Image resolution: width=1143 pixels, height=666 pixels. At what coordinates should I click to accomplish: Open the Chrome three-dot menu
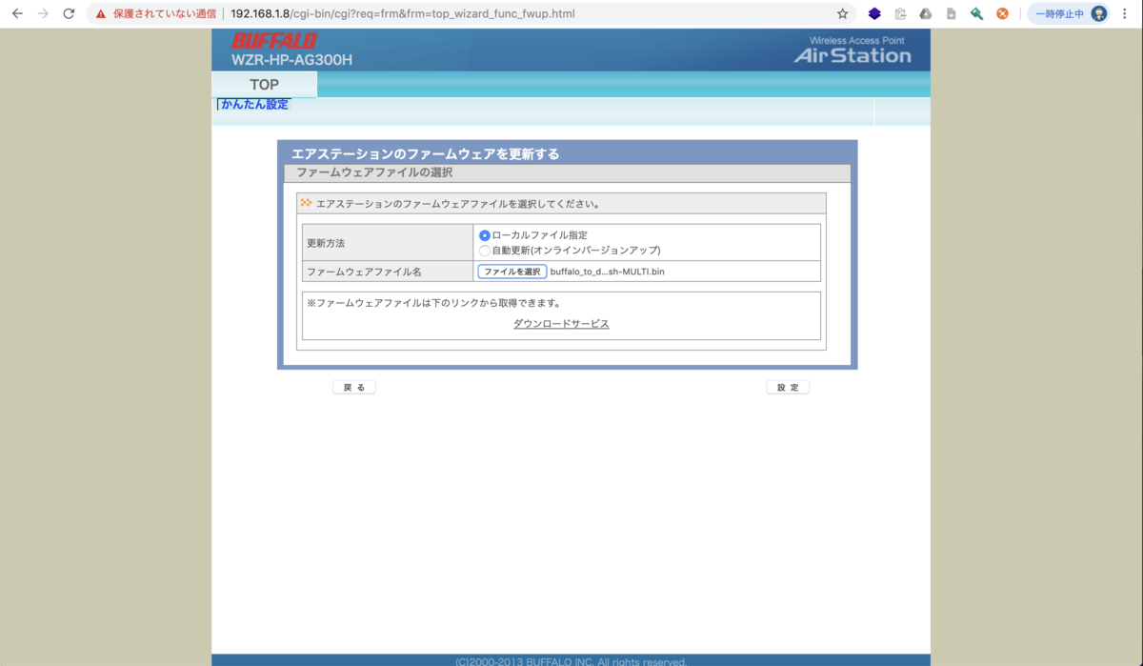point(1125,14)
